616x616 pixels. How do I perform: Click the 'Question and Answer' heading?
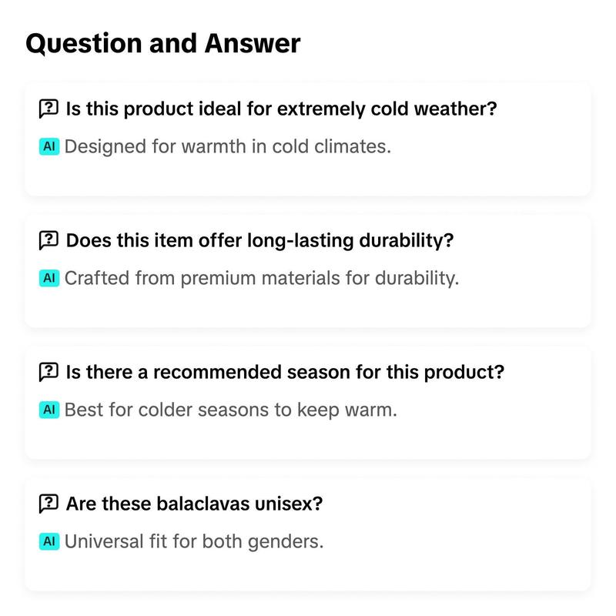pyautogui.click(x=163, y=43)
